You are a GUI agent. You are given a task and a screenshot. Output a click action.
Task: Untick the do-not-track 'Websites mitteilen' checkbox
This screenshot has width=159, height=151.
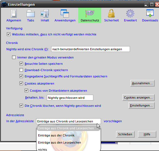point(8,34)
